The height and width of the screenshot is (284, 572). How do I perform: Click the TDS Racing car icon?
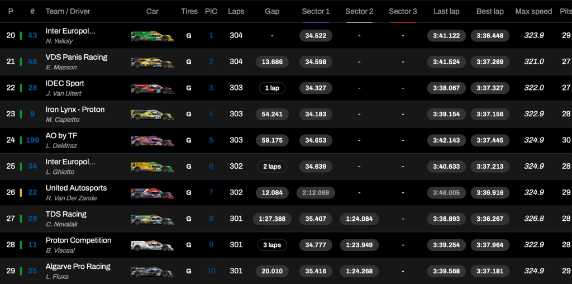click(x=152, y=219)
